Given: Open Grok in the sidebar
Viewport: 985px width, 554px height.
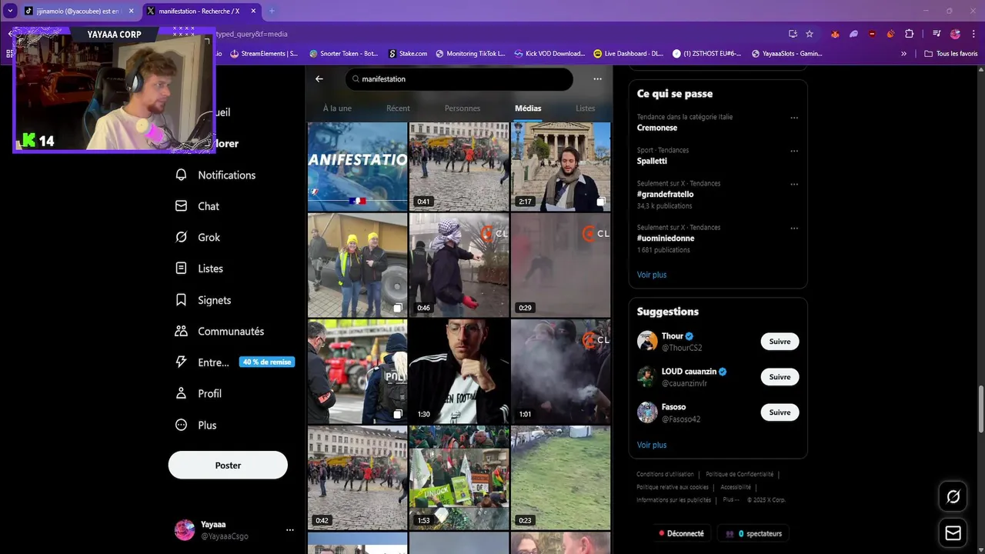Looking at the screenshot, I should pyautogui.click(x=198, y=237).
